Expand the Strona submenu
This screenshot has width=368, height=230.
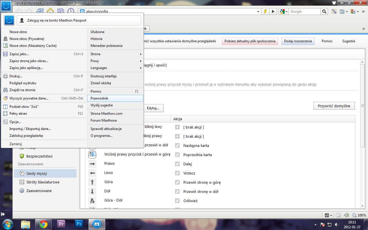115,54
